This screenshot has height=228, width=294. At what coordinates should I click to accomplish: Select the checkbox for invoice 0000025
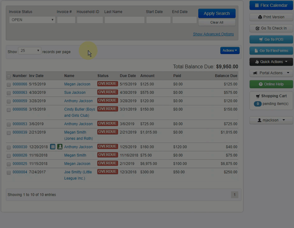click(x=9, y=164)
